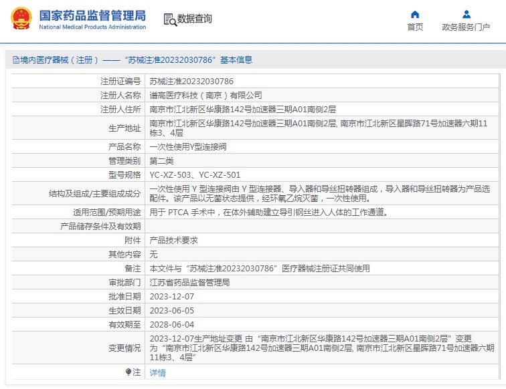Select model value YC-XZ-503、YC-XZ-501
The width and height of the screenshot is (506, 389).
[195, 175]
